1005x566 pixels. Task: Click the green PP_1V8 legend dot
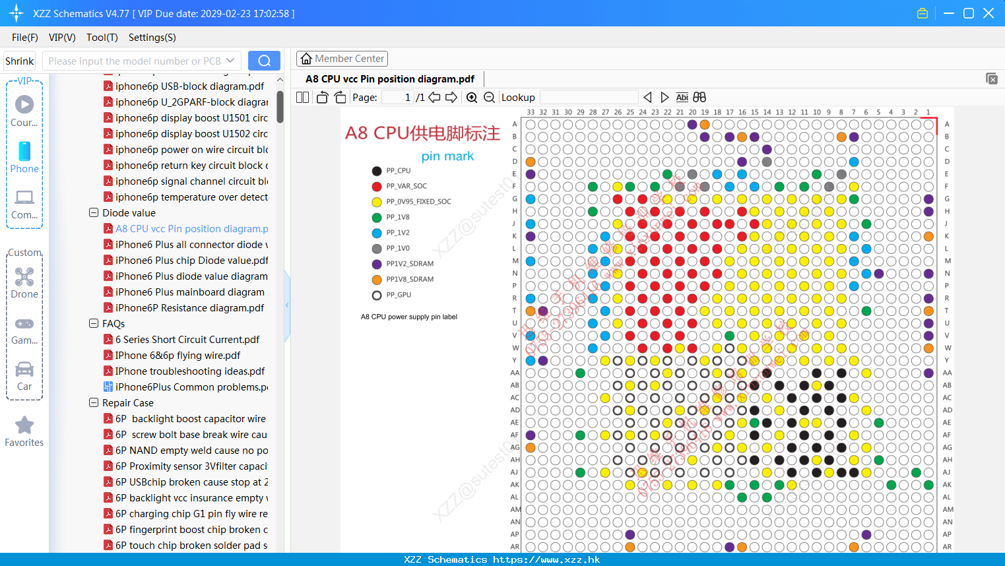tap(377, 218)
